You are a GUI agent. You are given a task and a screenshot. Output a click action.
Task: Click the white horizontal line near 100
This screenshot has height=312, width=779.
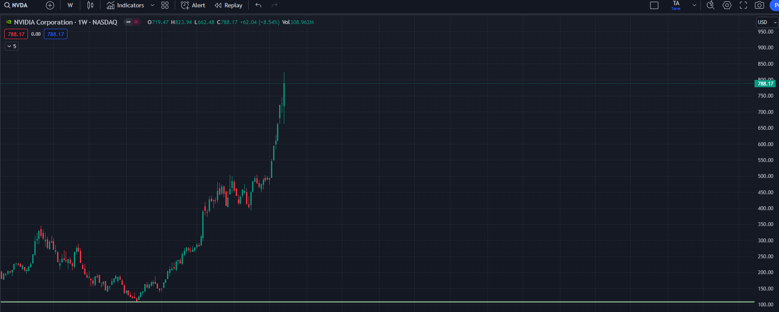coord(377,302)
